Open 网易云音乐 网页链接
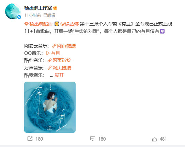Image resolution: width=185 pixels, height=147 pixels. (x=66, y=46)
